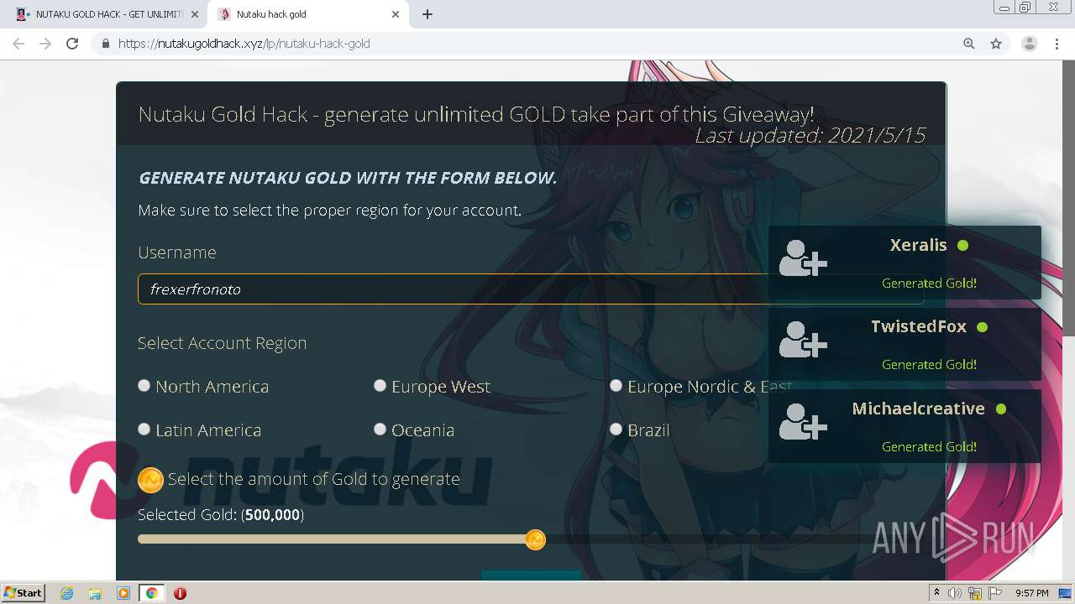Show hidden tray icons
Screen dimensions: 1075x604
point(936,593)
